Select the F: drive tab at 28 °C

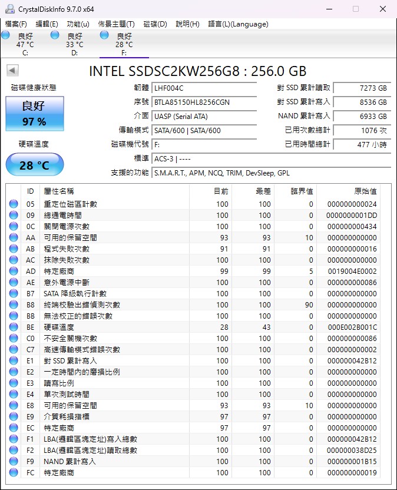click(x=124, y=44)
